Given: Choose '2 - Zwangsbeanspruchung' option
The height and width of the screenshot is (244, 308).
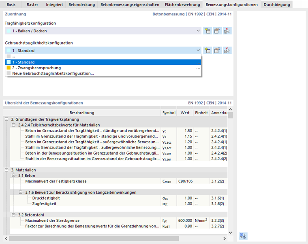Looking at the screenshot, I should 103,68.
